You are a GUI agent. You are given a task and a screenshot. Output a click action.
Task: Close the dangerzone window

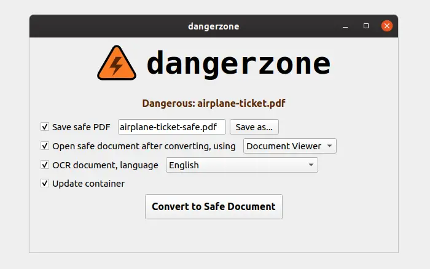[x=386, y=26]
